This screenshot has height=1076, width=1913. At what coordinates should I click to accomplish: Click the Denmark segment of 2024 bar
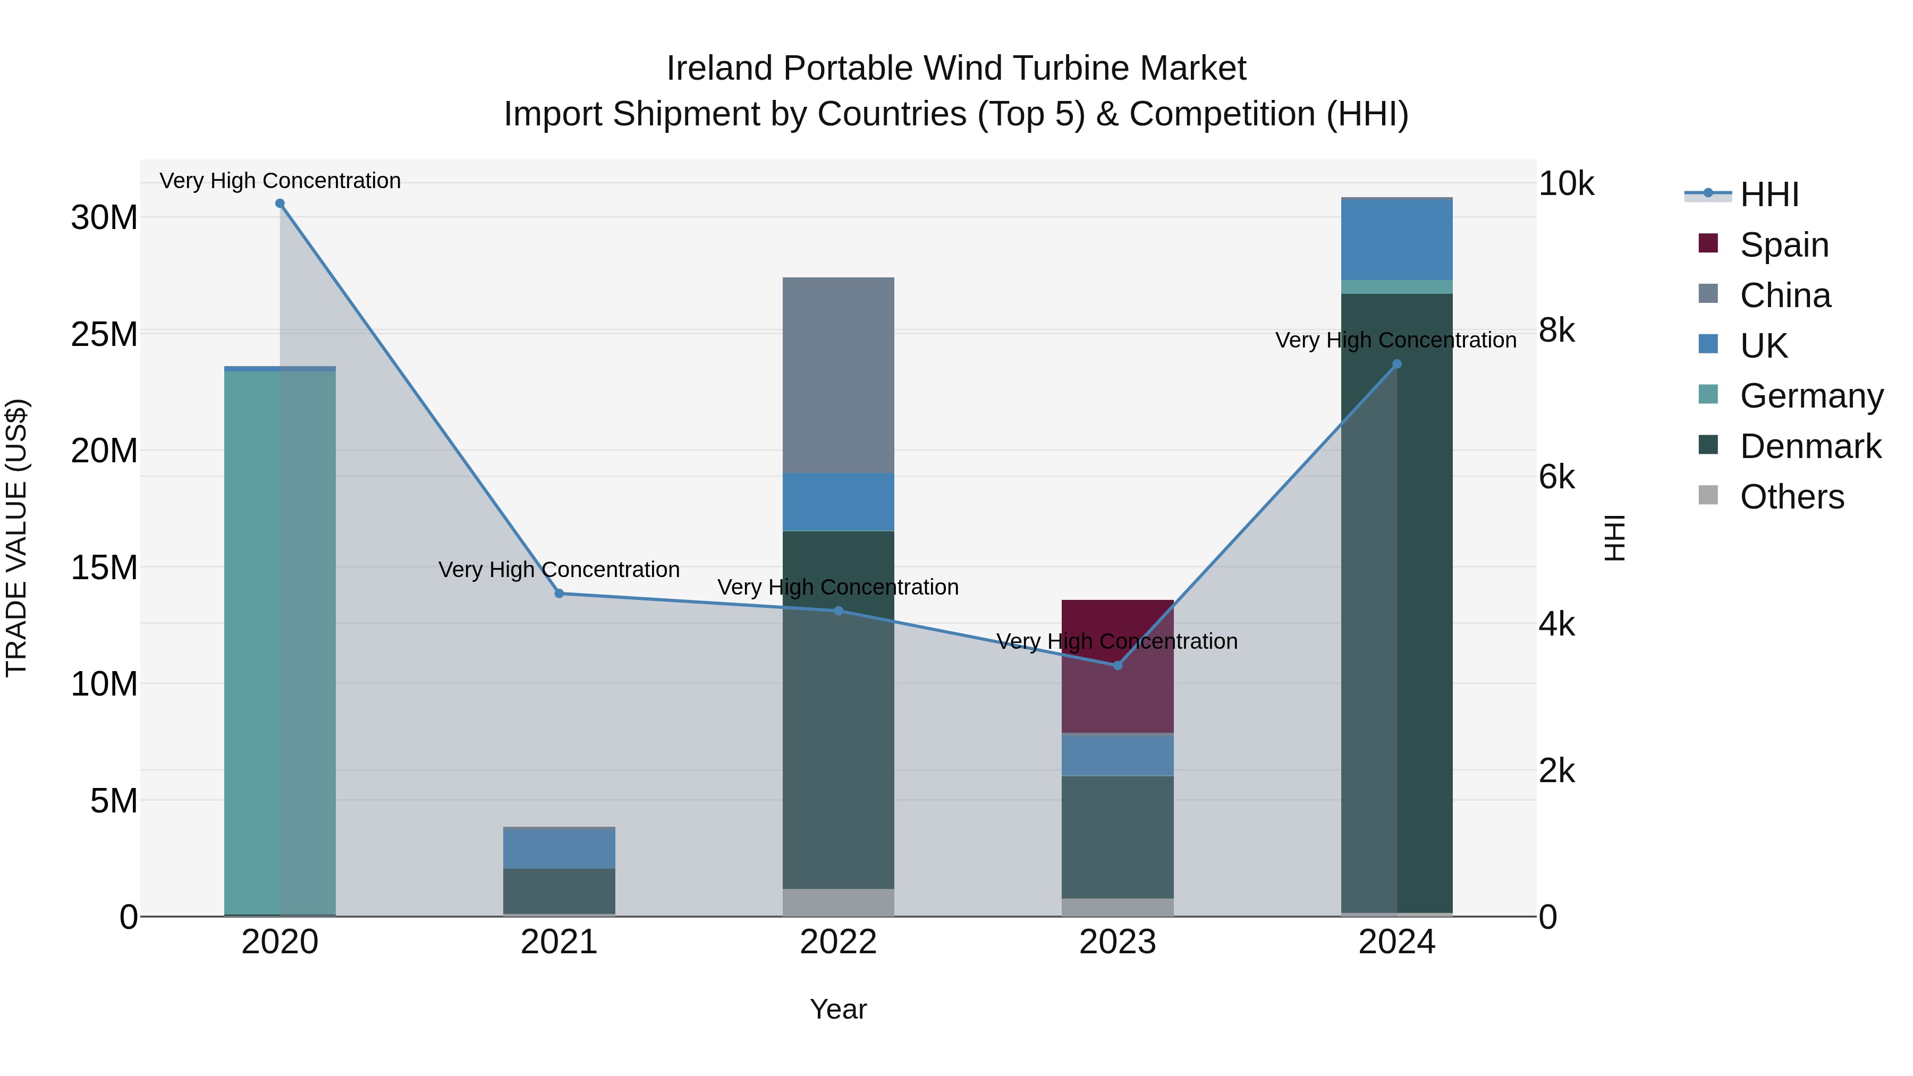pos(1397,603)
